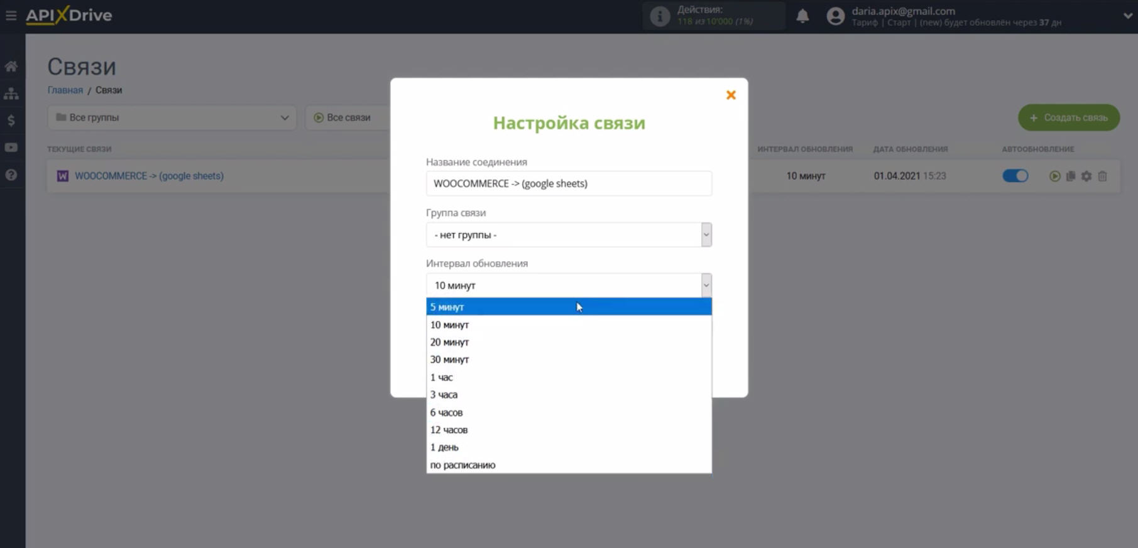Click the 'Создать связь' button
1138x548 pixels.
pos(1069,117)
